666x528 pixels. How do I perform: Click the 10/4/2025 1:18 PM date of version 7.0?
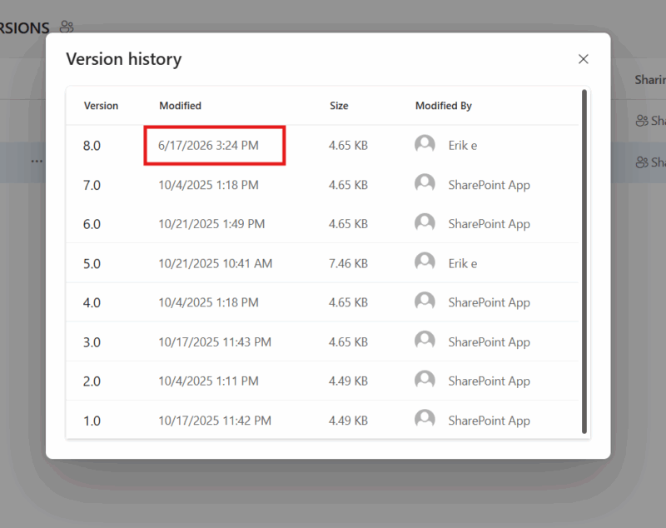pos(209,185)
